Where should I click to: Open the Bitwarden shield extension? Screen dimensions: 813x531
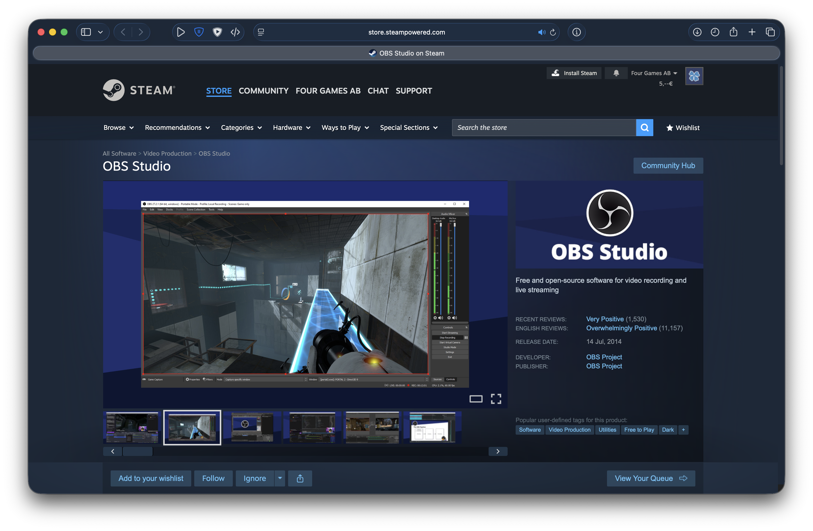pyautogui.click(x=199, y=32)
